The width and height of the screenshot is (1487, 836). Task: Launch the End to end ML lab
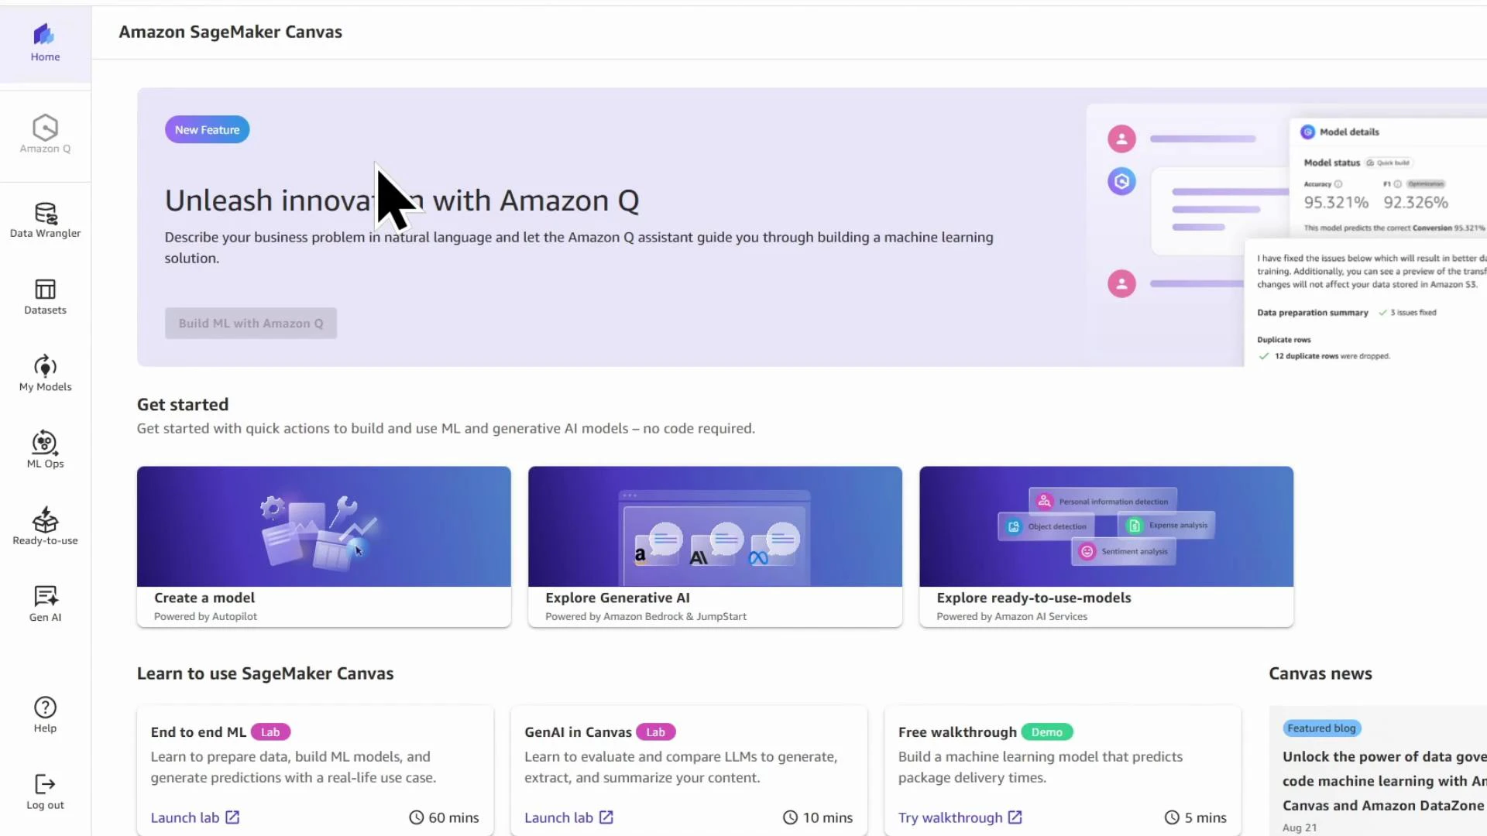tap(186, 817)
